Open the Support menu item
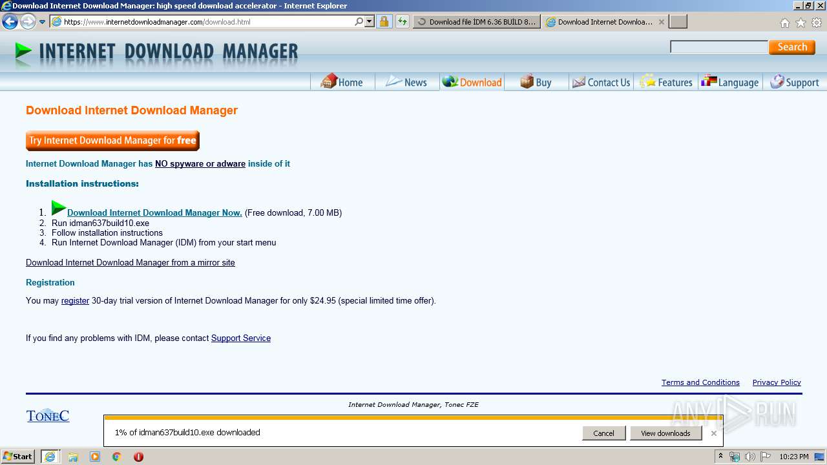This screenshot has width=827, height=465. (795, 82)
